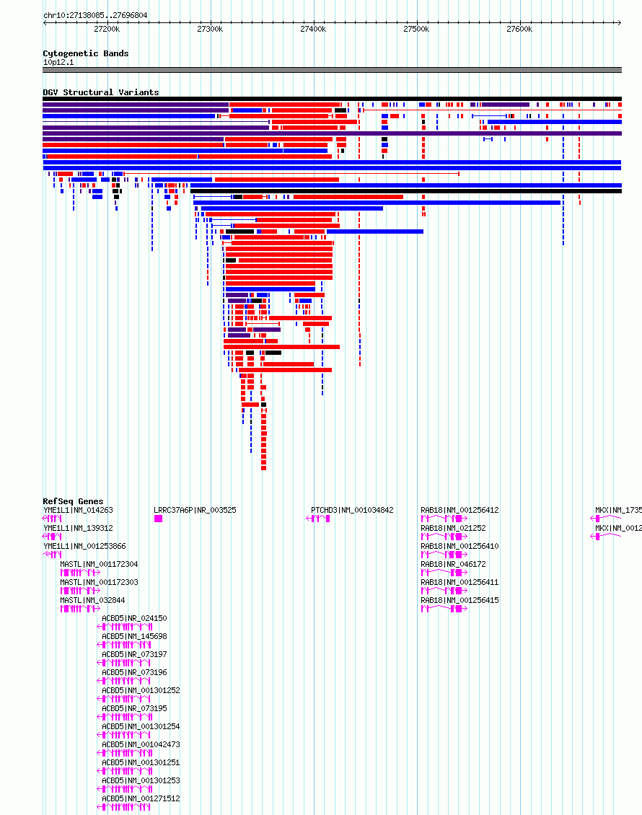Click RAB18|NM_021252 transcript label
This screenshot has height=815, width=642.
[x=453, y=528]
